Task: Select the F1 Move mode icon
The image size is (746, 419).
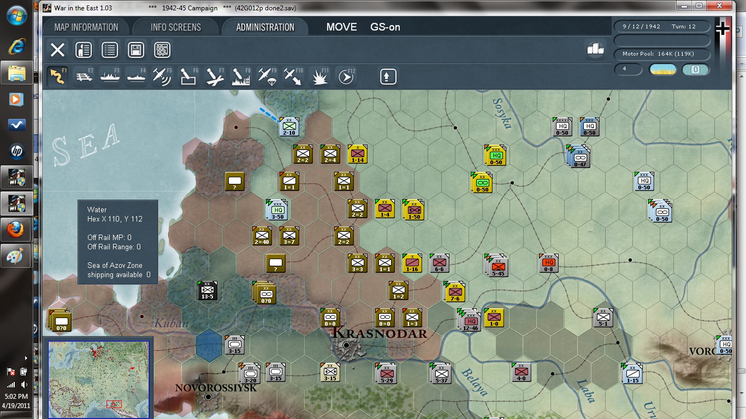Action: pyautogui.click(x=57, y=76)
